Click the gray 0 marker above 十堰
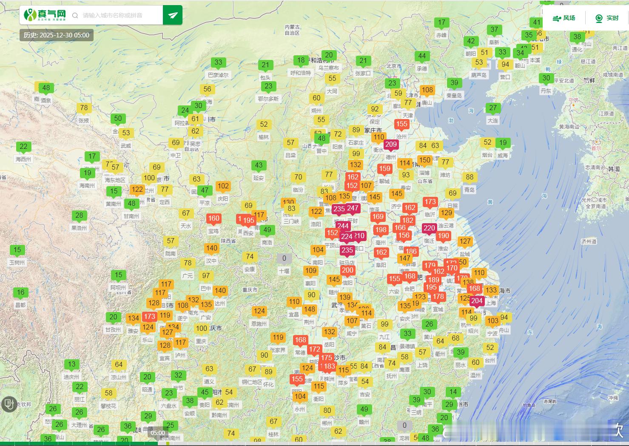 tap(284, 258)
